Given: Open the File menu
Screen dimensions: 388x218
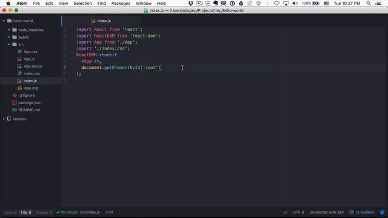Looking at the screenshot, I should [x=36, y=3].
